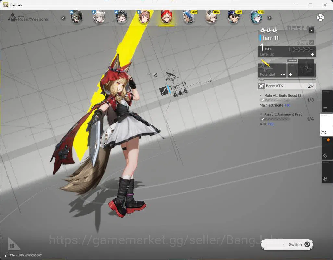This screenshot has height=260, width=333.
Task: Click the Tarr 11 weapon name title
Action: [270, 38]
